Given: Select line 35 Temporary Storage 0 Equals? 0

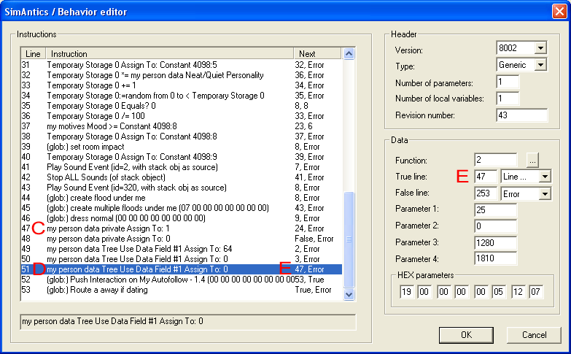Looking at the screenshot, I should tap(182, 106).
